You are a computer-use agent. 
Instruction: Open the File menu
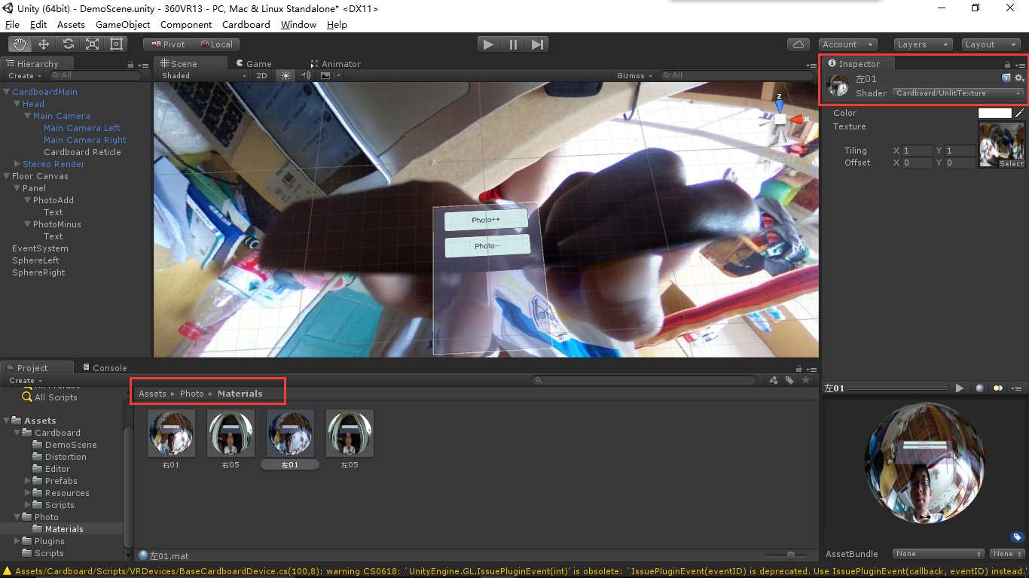tap(12, 24)
